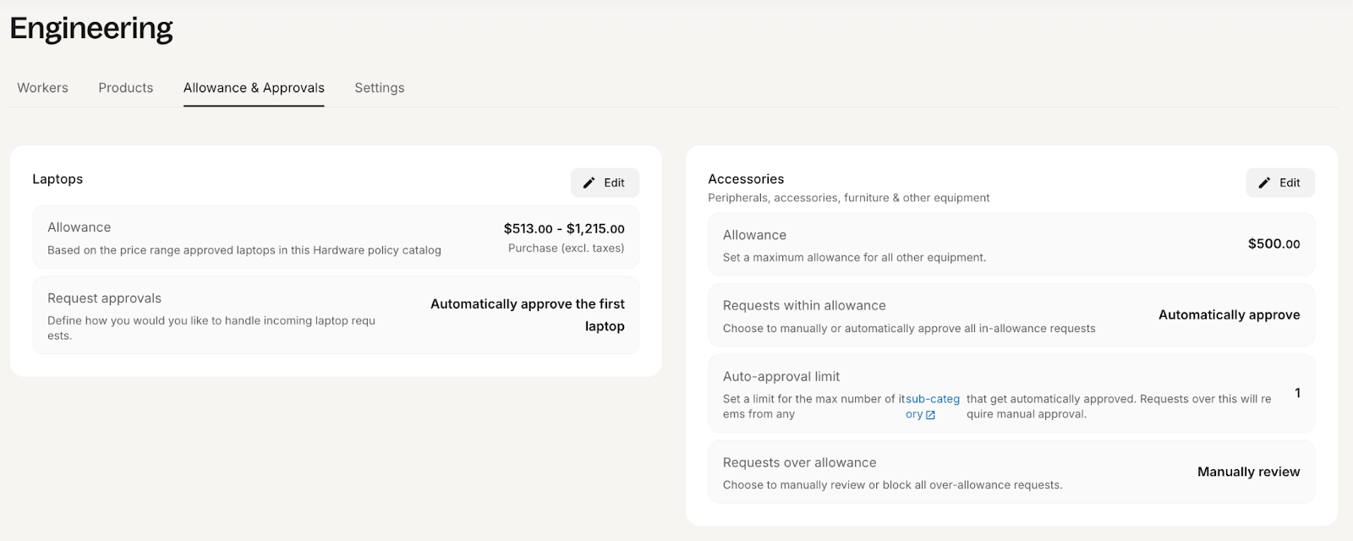Screen dimensions: 1353x541
Task: Switch to the Products tab
Action: (x=126, y=88)
